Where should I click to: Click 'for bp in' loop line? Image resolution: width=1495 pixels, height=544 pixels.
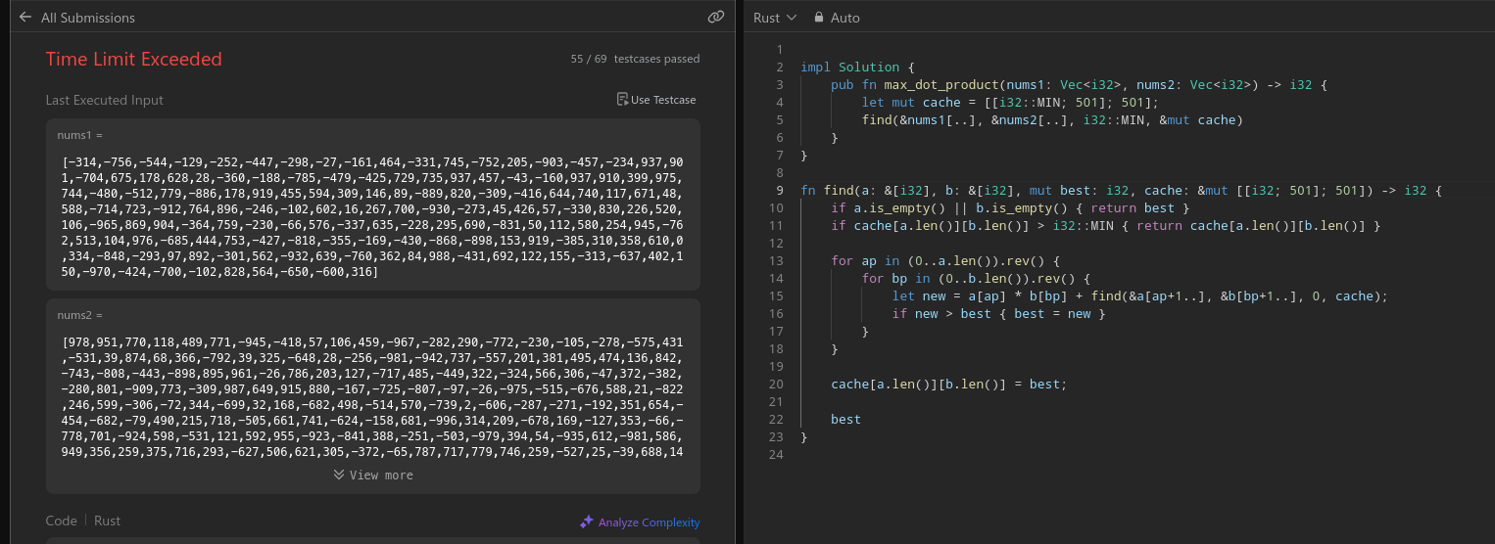click(978, 279)
